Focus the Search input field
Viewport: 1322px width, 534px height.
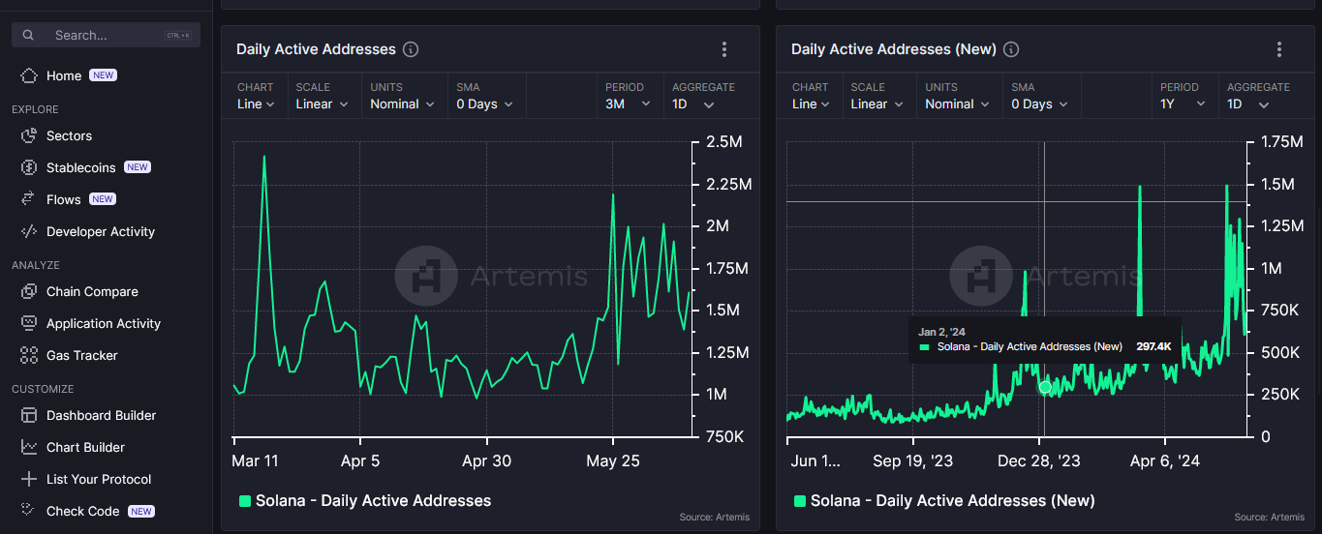click(106, 35)
